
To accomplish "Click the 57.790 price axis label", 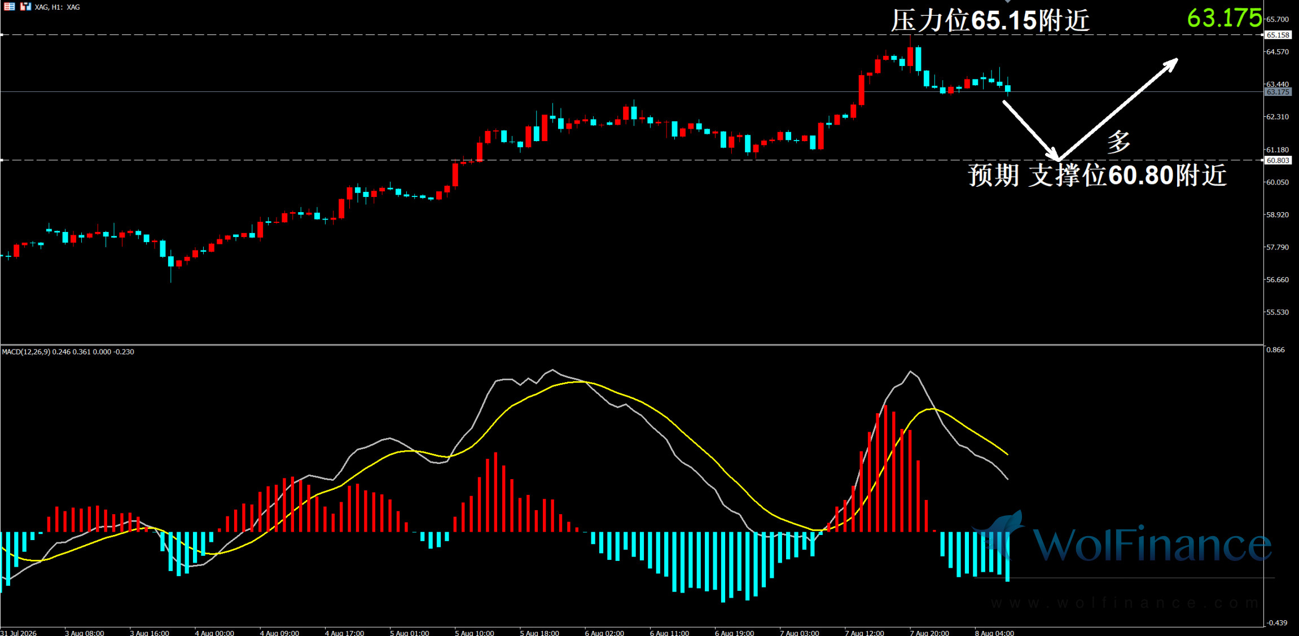I will 1278,247.
